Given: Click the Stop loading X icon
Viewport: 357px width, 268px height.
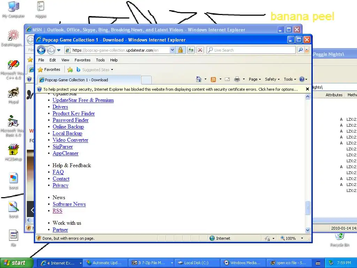Looking at the screenshot, I should 200,50.
